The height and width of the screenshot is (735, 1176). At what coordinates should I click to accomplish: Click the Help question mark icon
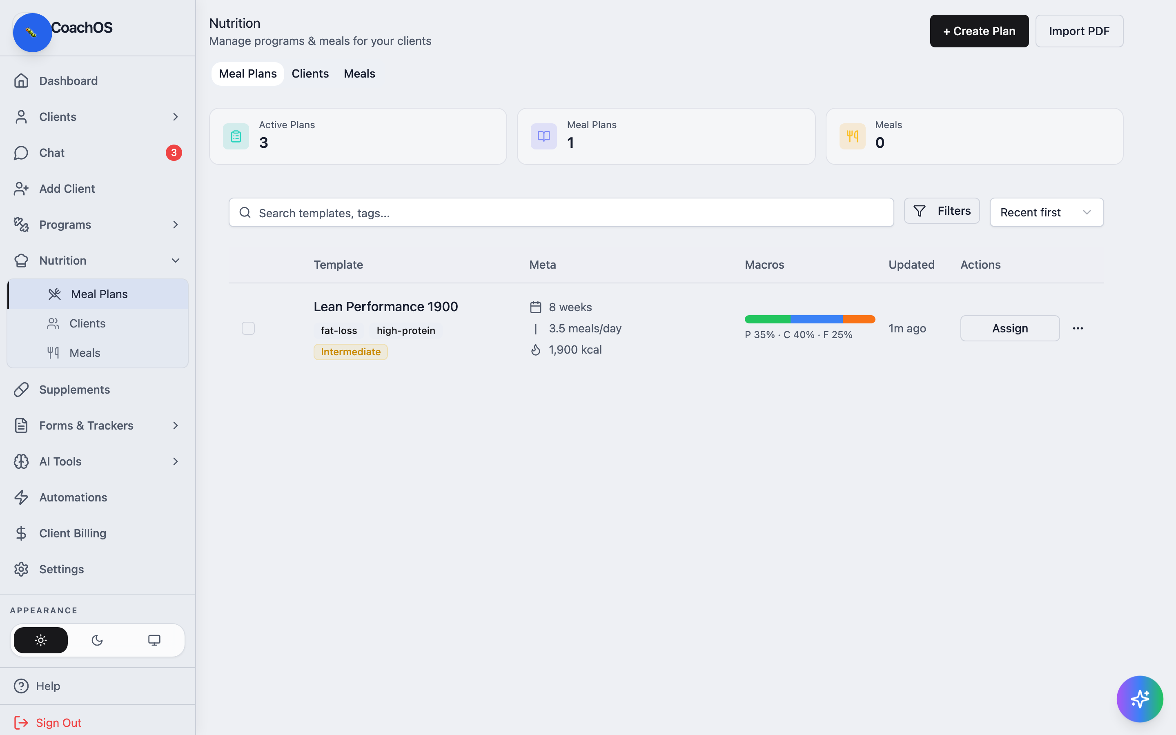click(21, 686)
